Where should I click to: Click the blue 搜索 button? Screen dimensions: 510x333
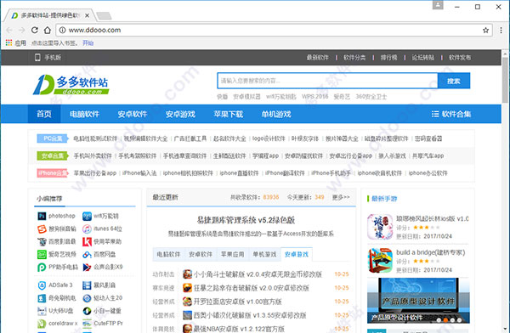[x=453, y=81]
